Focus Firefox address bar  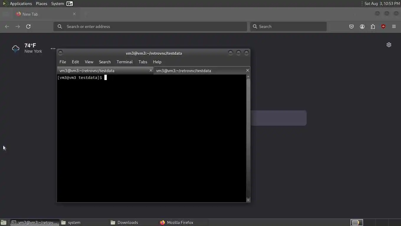pyautogui.click(x=150, y=26)
